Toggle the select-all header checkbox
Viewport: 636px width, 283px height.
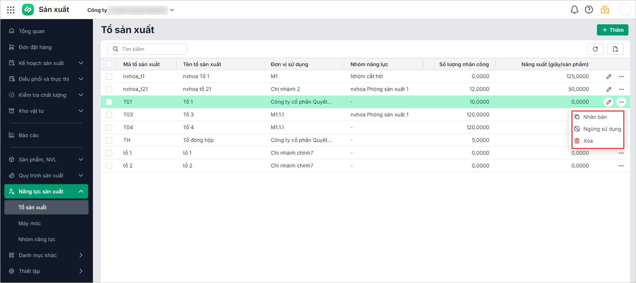point(109,64)
